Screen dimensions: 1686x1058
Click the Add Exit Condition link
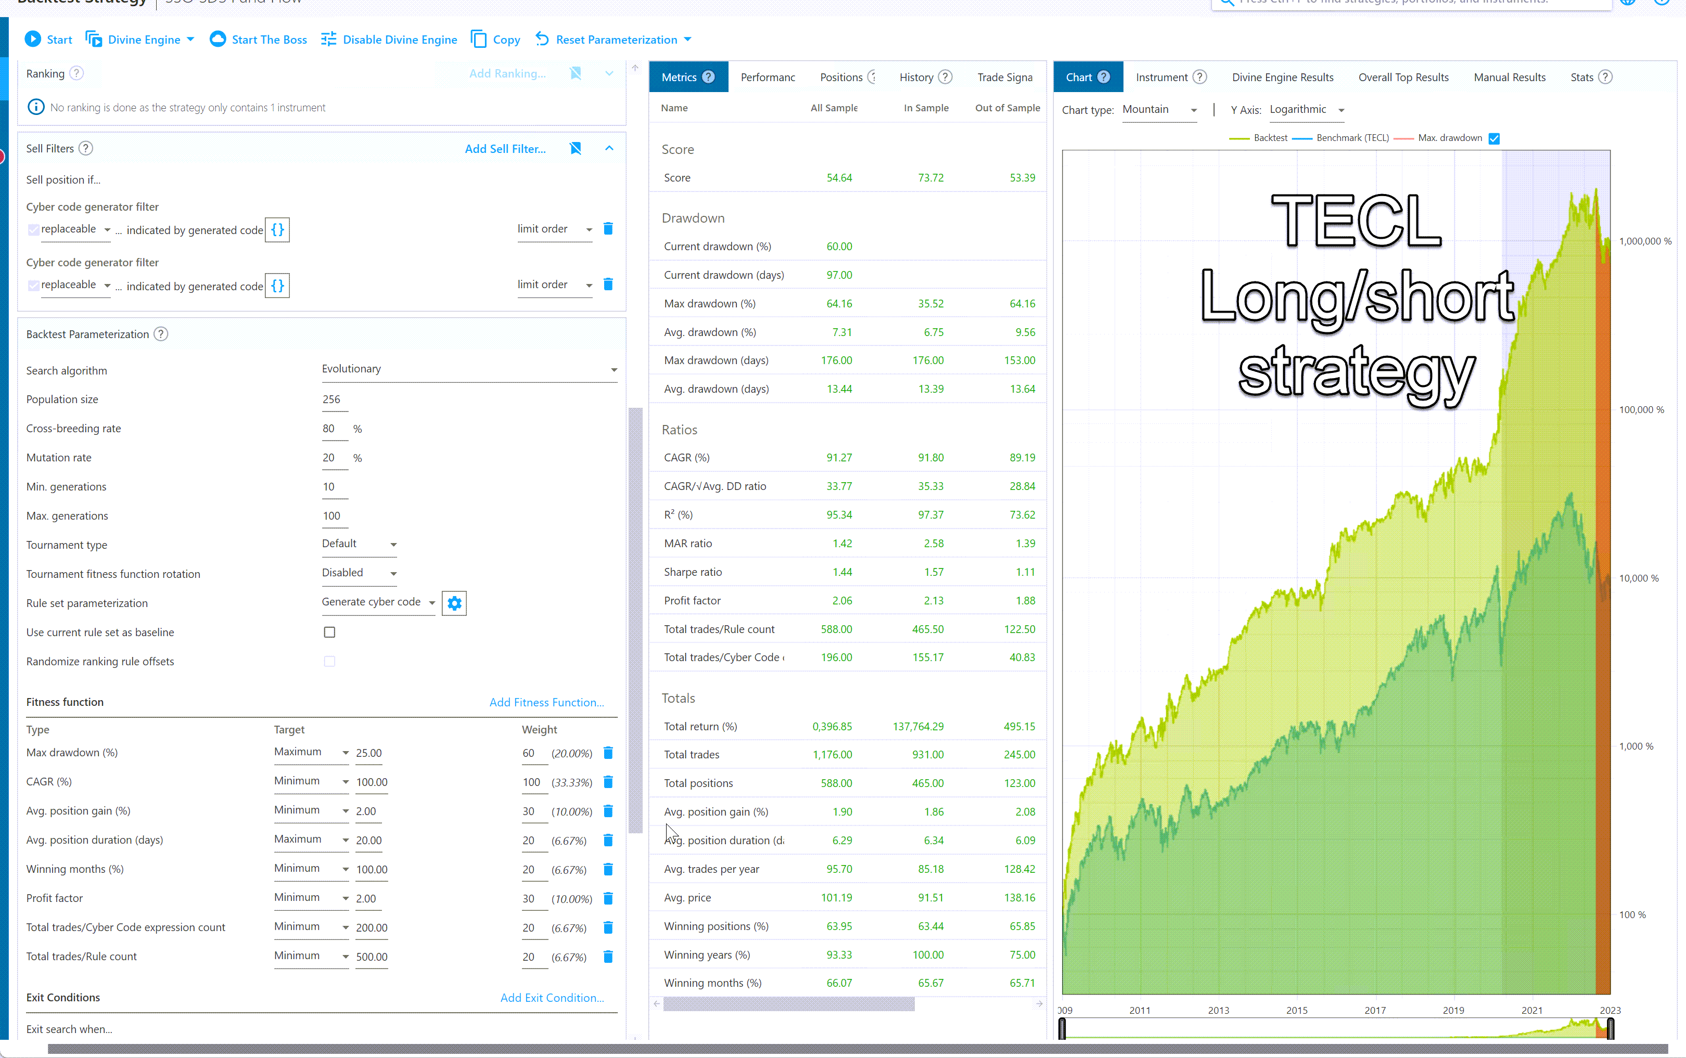pos(552,998)
